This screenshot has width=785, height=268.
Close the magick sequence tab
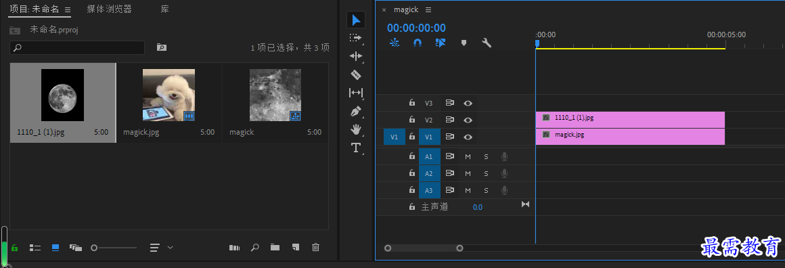tap(384, 10)
